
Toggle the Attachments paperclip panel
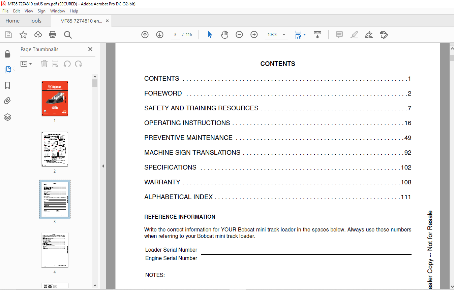(x=7, y=101)
